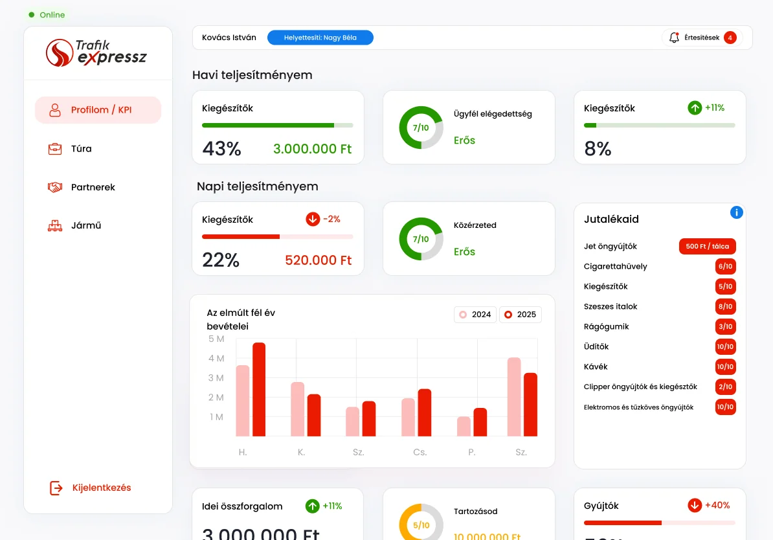Click the Jármű vehicle icon
The width and height of the screenshot is (773, 540).
tap(55, 225)
